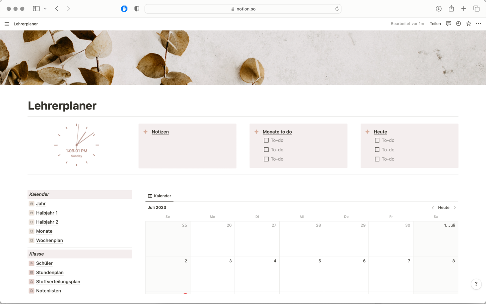
Task: Open page update history clock icon
Action: [458, 24]
